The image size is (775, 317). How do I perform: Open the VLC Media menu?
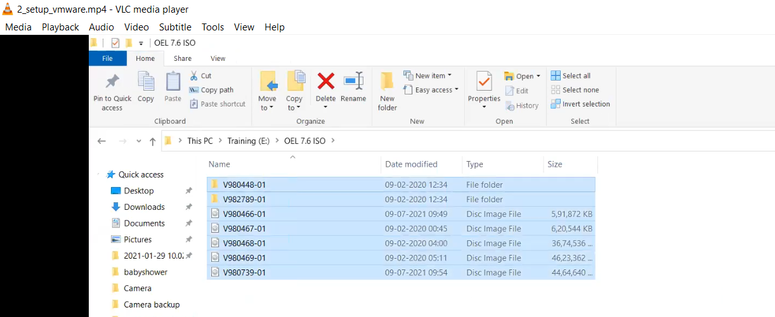pos(18,27)
